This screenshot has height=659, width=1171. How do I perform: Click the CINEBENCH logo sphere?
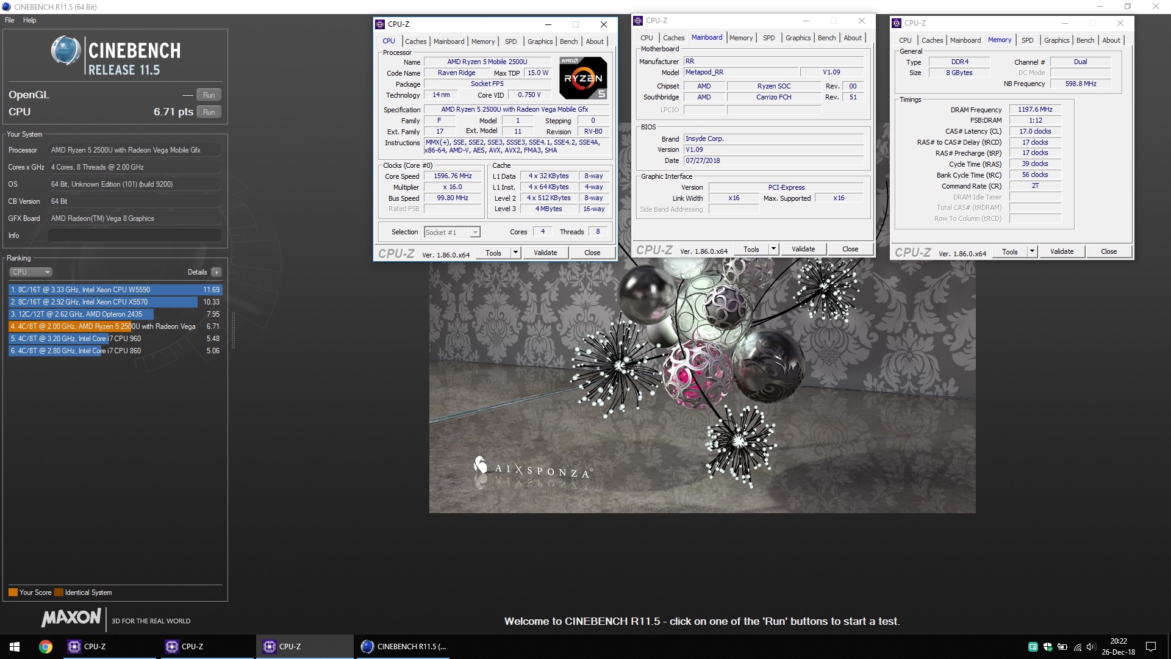click(x=66, y=51)
